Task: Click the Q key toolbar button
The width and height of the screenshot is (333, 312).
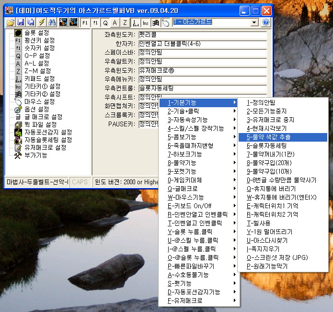Action: pos(105,22)
